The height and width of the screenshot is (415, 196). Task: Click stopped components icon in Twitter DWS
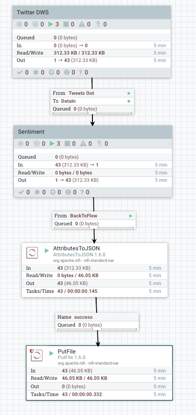pos(66,25)
